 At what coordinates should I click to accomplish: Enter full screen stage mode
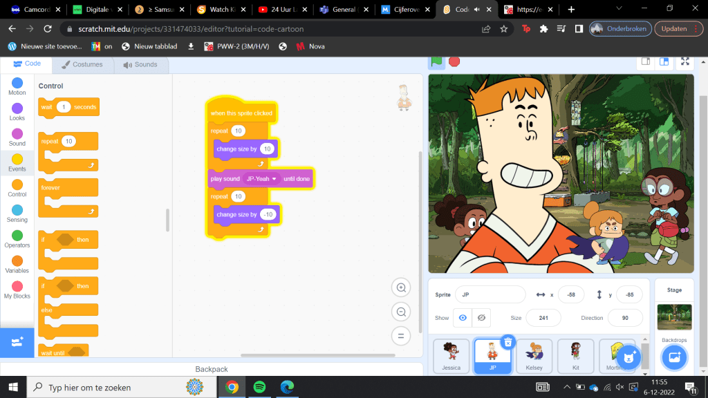684,61
